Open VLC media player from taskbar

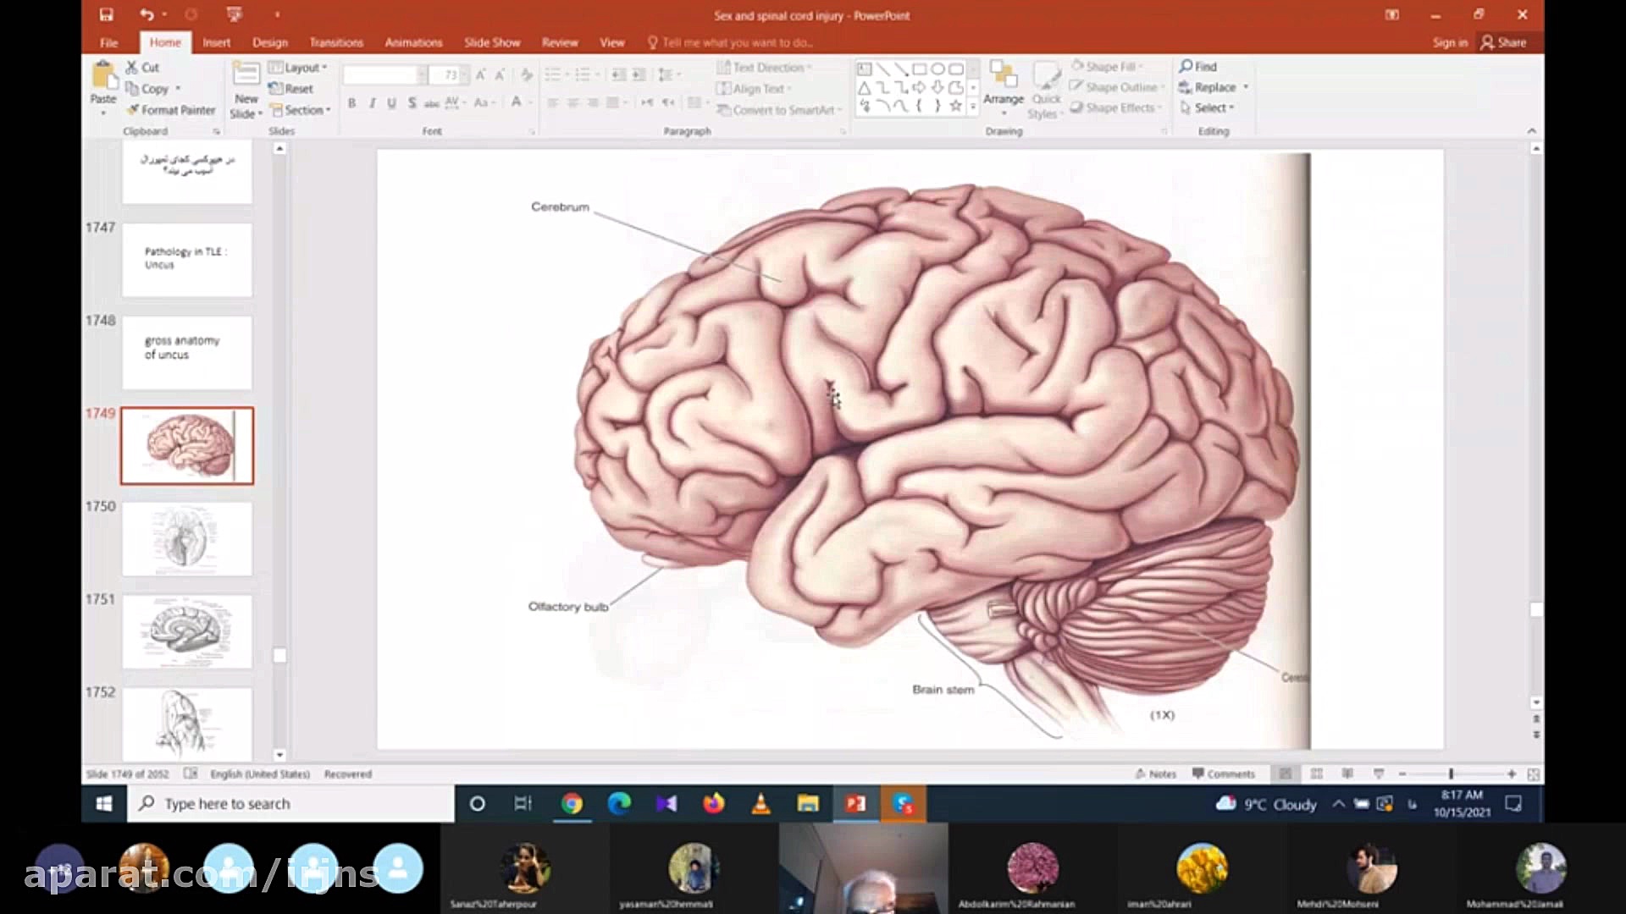coord(760,804)
